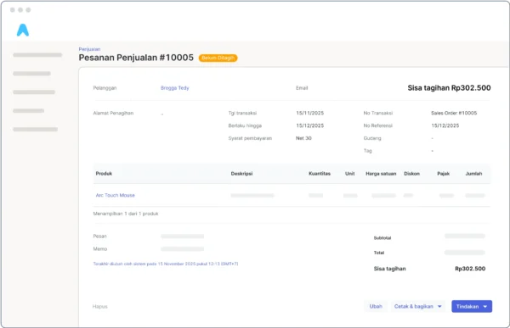Select the fourth sidebar menu placeholder
The image size is (510, 328).
pos(28,111)
